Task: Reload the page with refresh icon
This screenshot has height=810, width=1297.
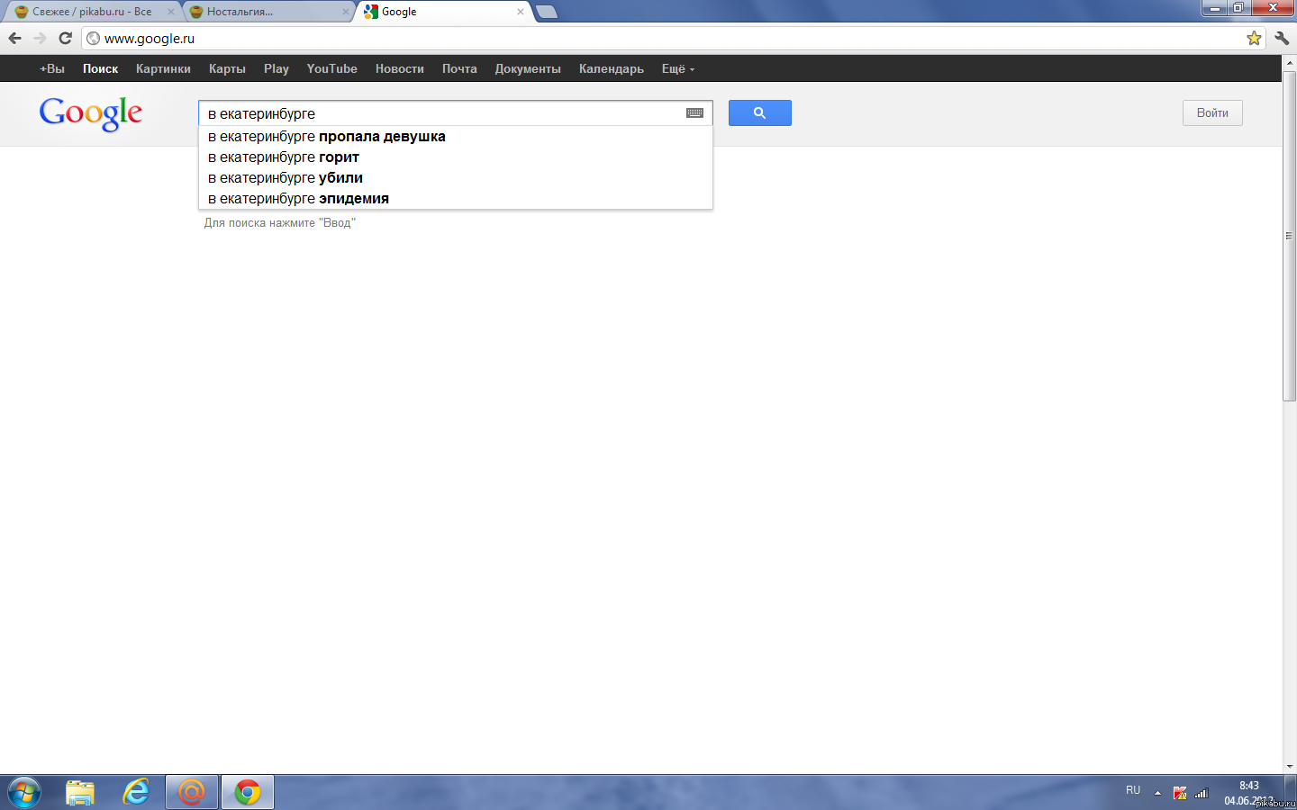Action: tap(65, 38)
